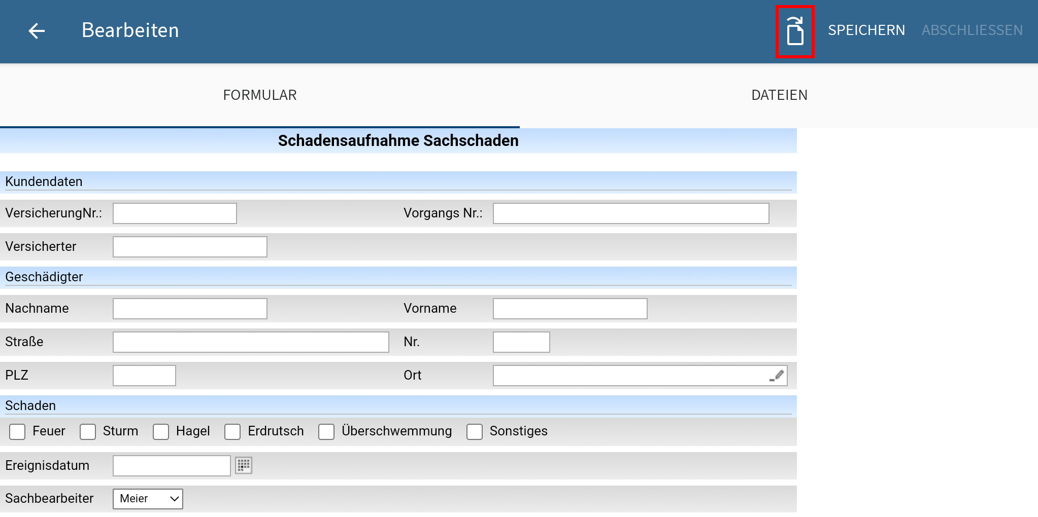Open the DATEIEN tab

(x=779, y=95)
